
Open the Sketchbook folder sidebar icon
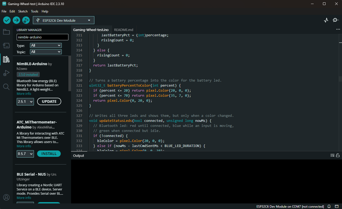click(6, 32)
